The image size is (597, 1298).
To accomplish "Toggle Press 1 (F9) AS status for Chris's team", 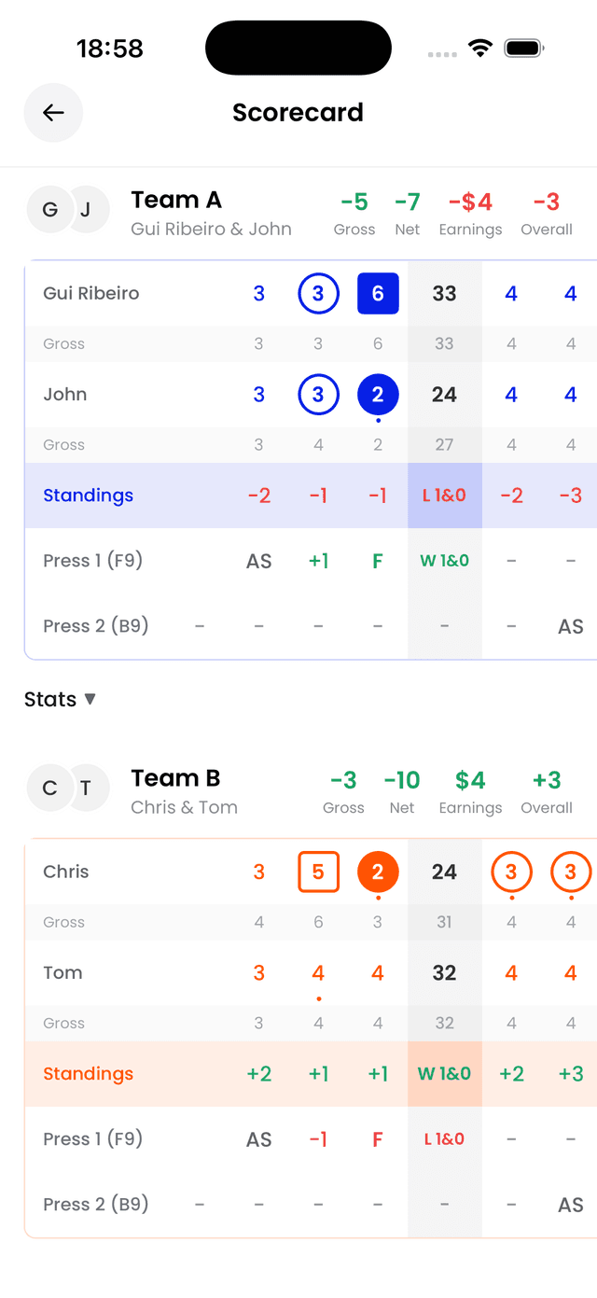I will (258, 1139).
